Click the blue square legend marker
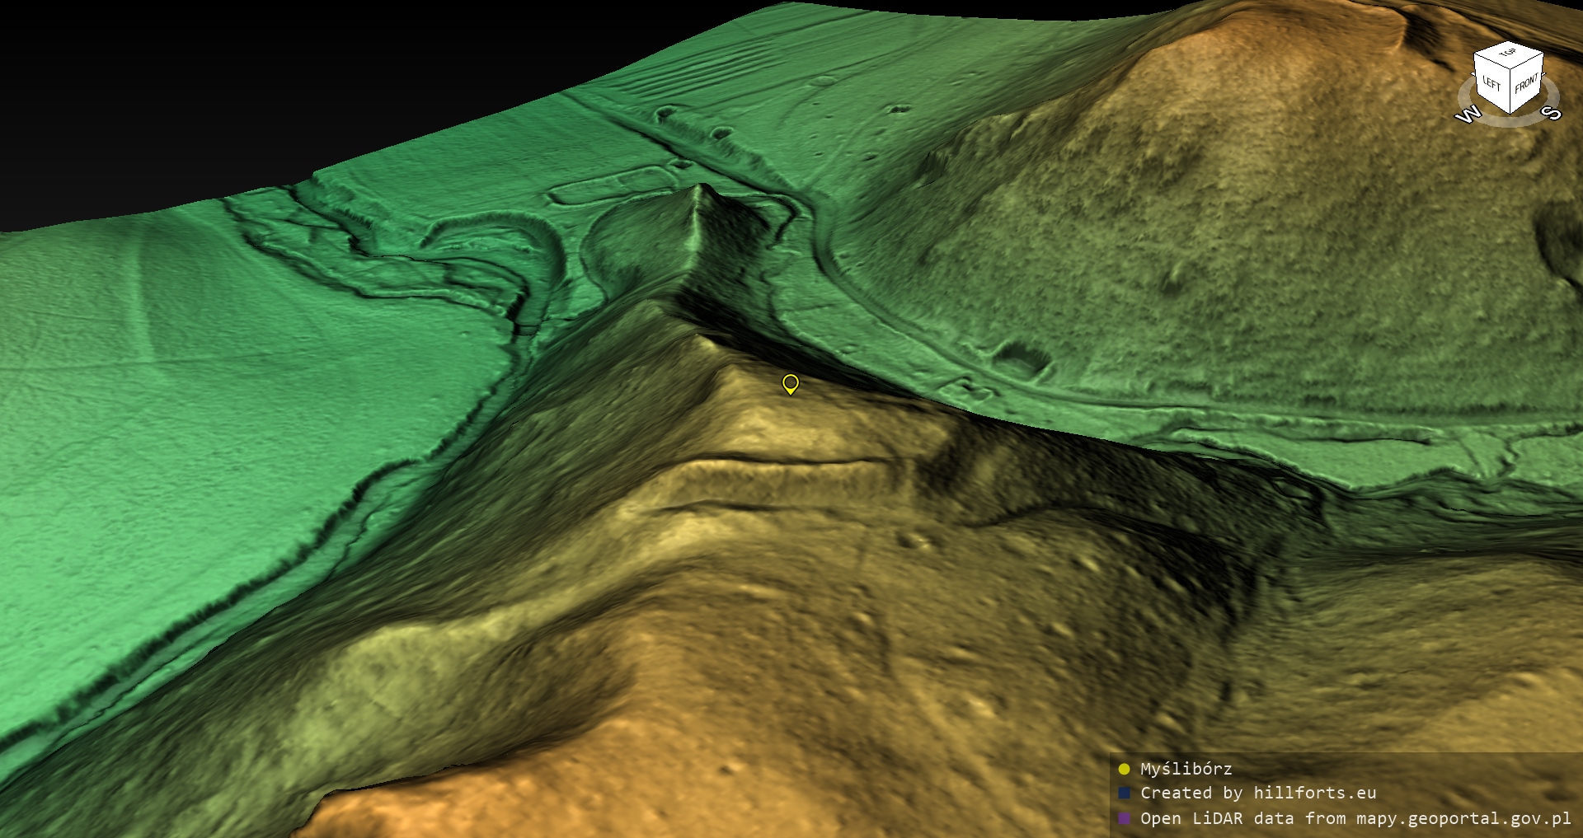 (1124, 793)
